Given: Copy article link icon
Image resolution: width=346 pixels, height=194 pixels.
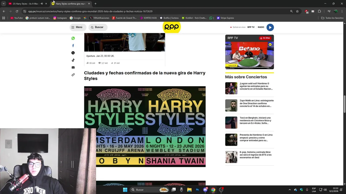Looking at the screenshot, I should point(73,75).
